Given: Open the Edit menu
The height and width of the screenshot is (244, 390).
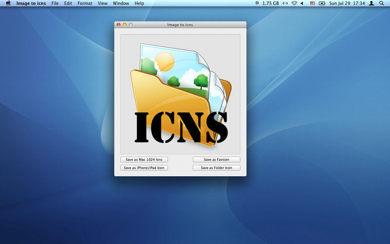Looking at the screenshot, I should click(68, 3).
